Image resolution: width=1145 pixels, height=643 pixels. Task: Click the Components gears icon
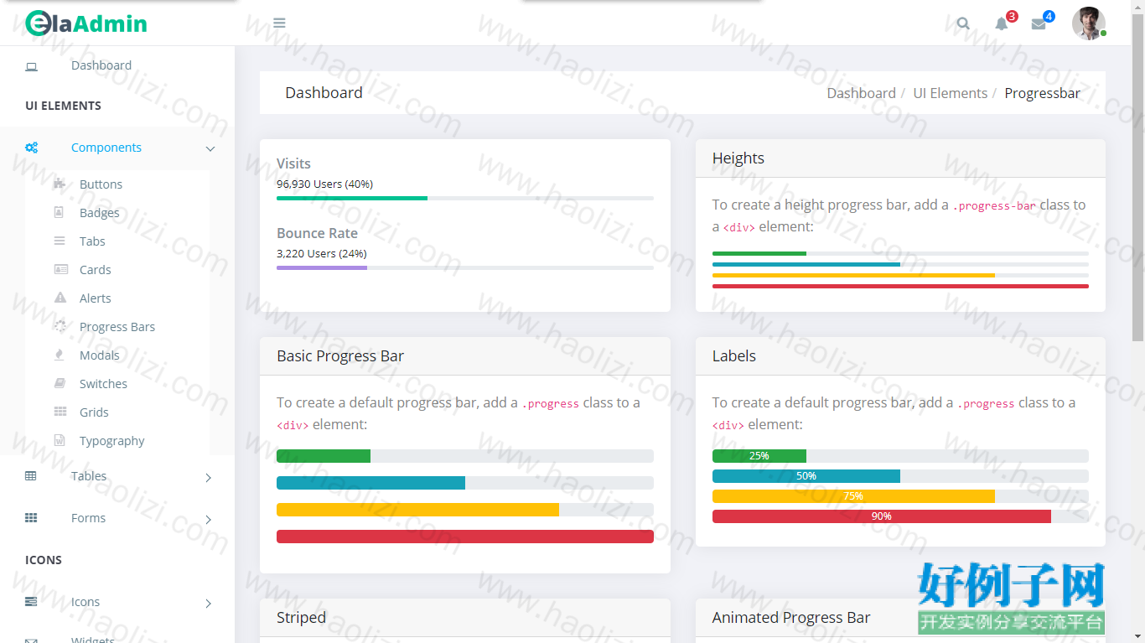tap(31, 148)
